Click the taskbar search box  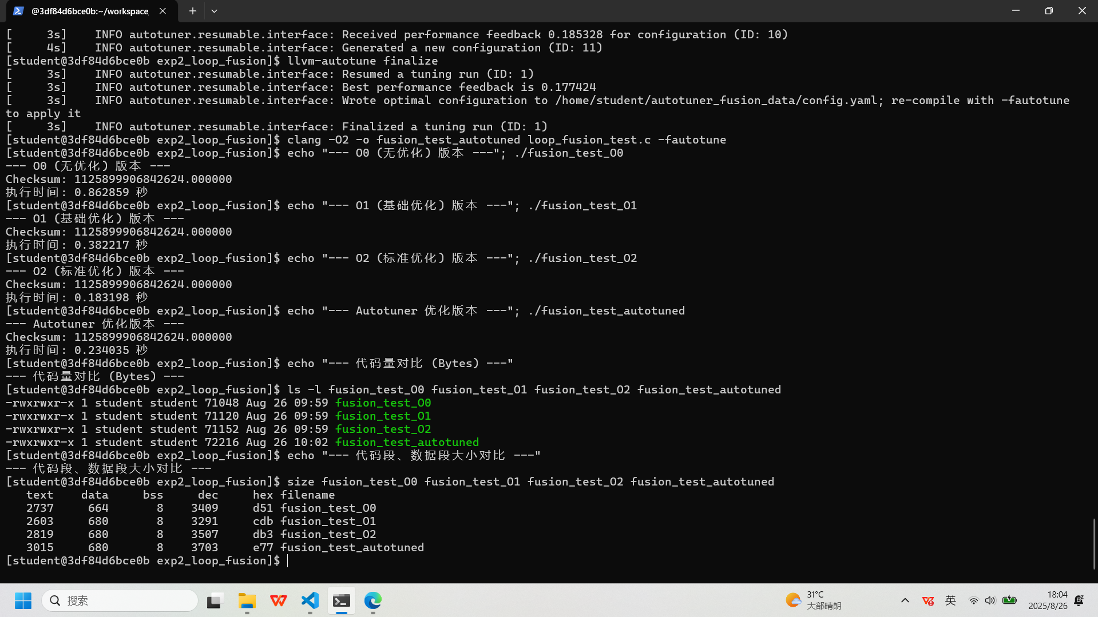[x=120, y=600]
